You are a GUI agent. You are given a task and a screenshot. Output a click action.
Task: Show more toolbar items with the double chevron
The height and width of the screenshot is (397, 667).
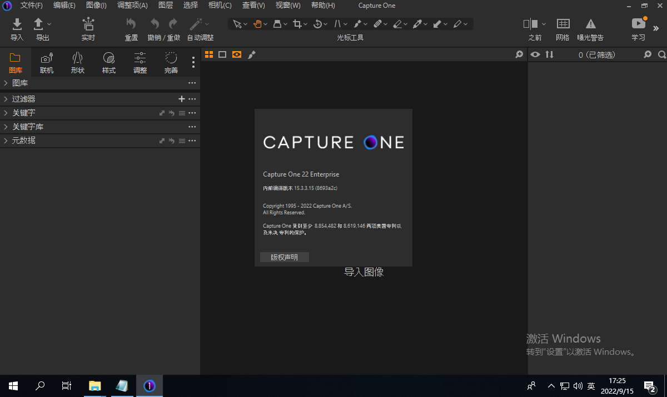click(656, 28)
